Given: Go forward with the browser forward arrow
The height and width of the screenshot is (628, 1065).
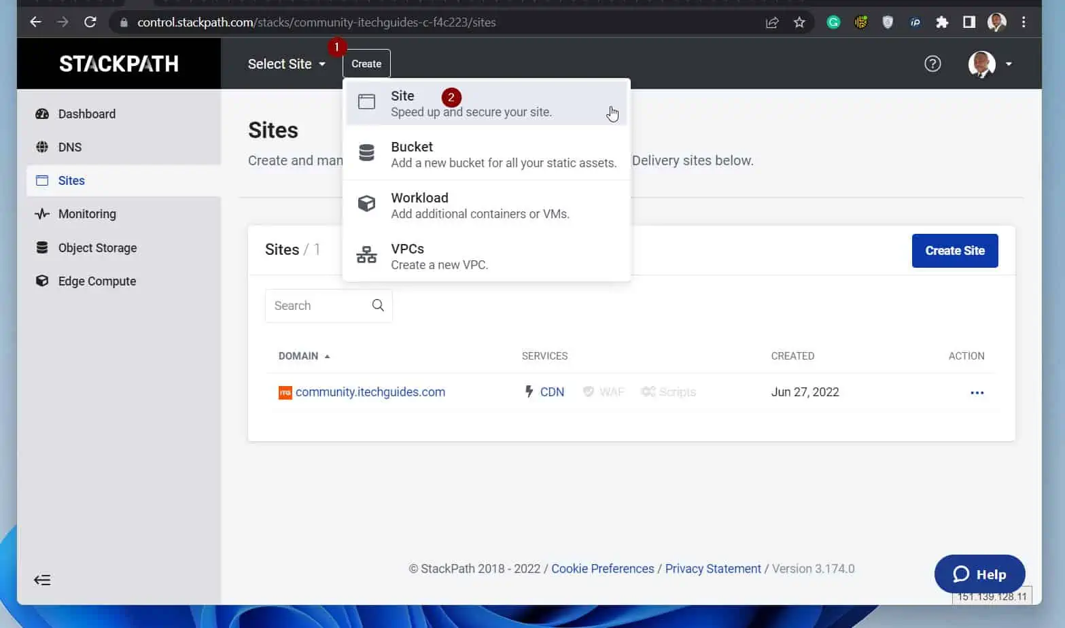Looking at the screenshot, I should pyautogui.click(x=63, y=22).
